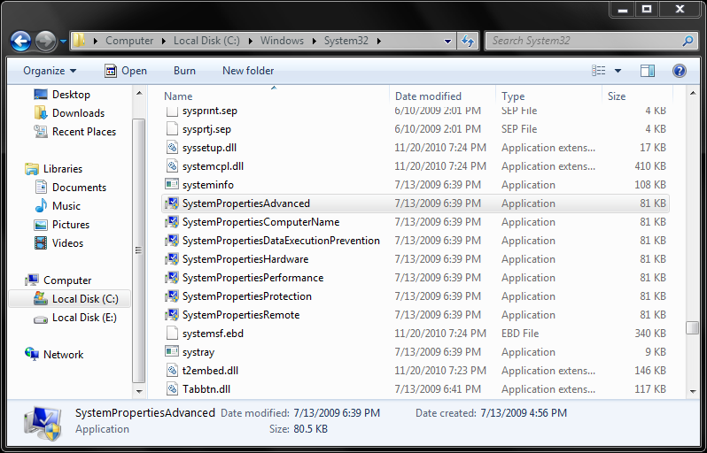Select the SystemPropertiesHardware icon
This screenshot has height=453, width=707.
pos(172,259)
